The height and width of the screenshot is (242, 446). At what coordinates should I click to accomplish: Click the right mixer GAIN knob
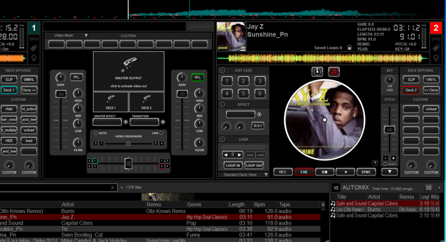coord(182,78)
